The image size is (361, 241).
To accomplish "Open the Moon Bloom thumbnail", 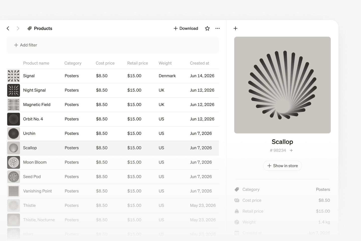I will click(x=14, y=162).
